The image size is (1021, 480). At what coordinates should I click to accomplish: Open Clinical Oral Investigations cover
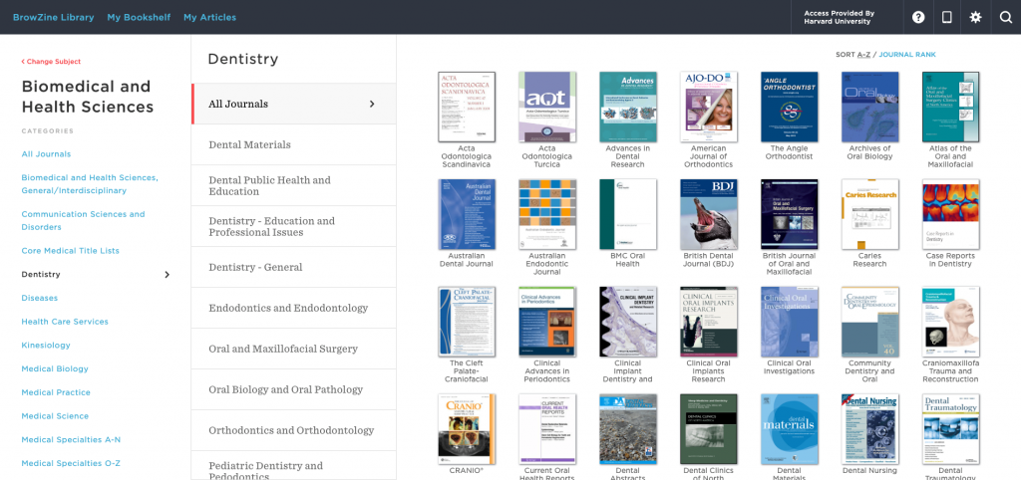click(x=790, y=322)
